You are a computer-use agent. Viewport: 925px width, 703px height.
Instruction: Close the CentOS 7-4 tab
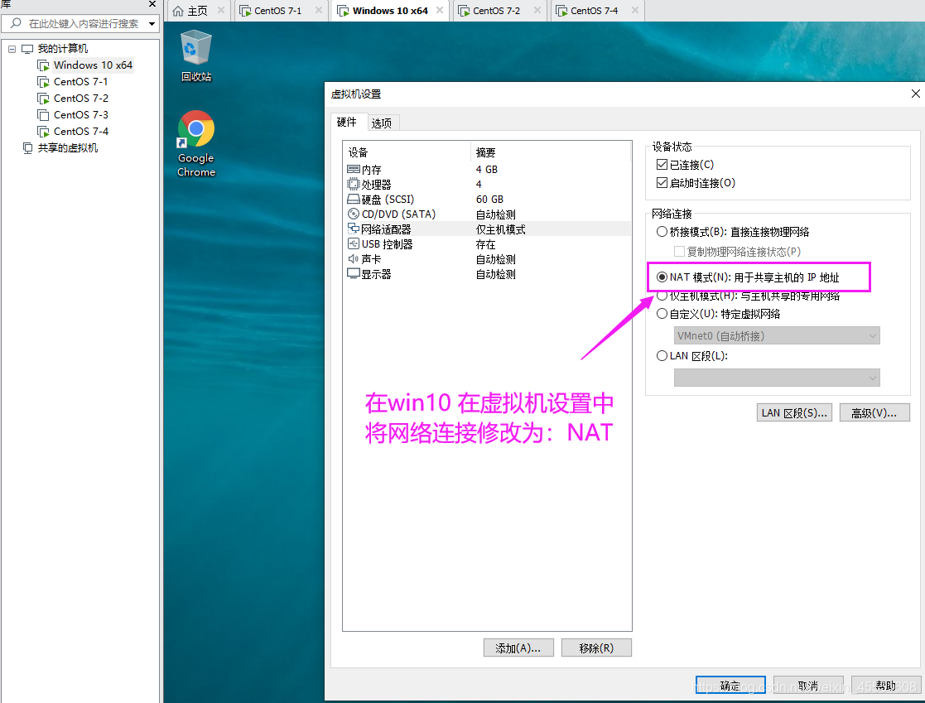click(635, 10)
